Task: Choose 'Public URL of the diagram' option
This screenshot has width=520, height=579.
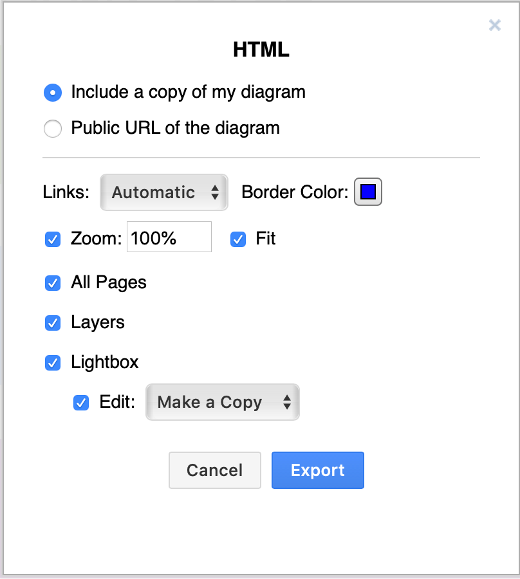Action: (52, 129)
